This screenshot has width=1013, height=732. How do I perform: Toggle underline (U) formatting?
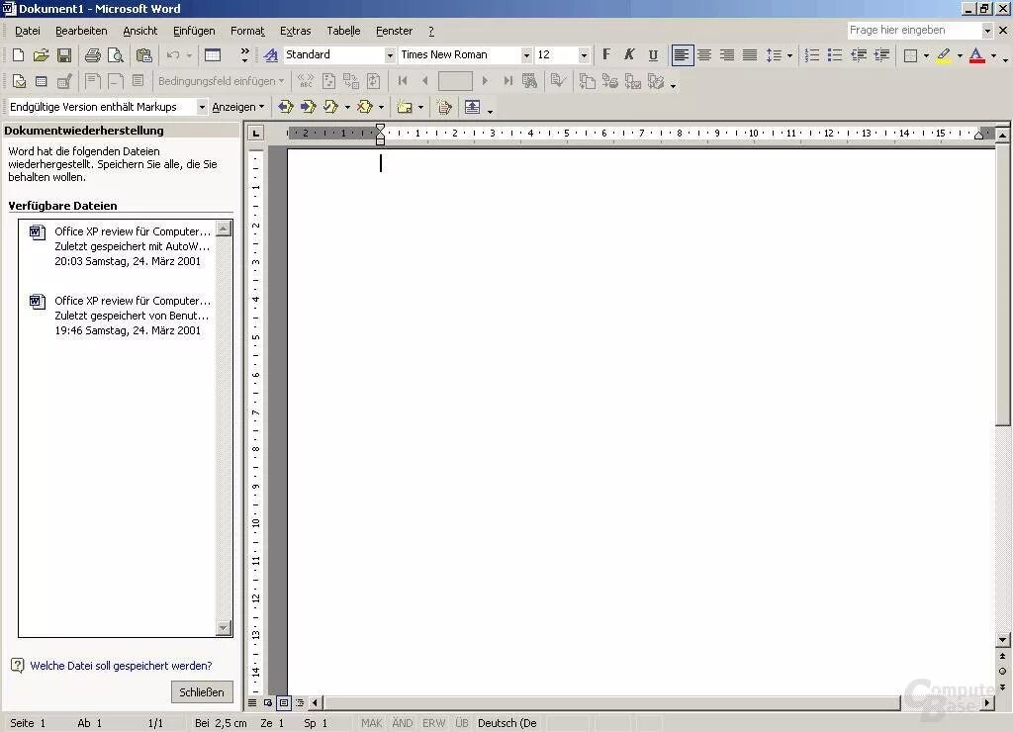tap(653, 55)
